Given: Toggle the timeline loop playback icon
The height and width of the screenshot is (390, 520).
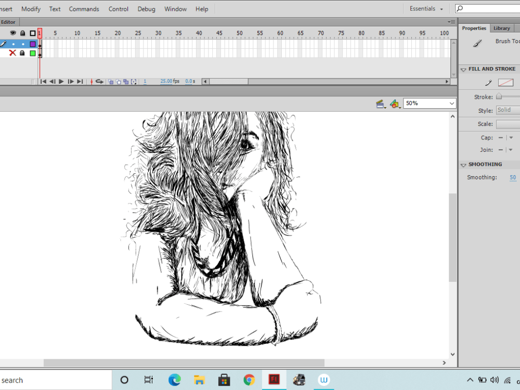Looking at the screenshot, I should click(x=99, y=82).
